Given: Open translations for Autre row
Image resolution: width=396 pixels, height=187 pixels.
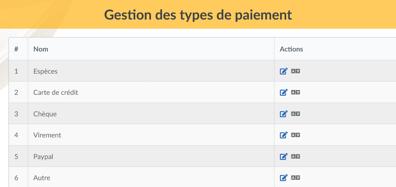Looking at the screenshot, I should (295, 178).
